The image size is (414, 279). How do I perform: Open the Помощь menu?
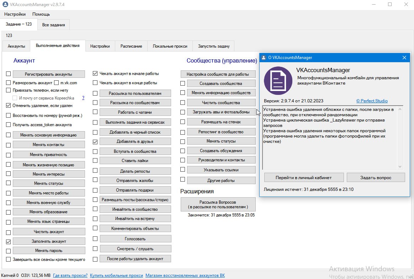41,14
